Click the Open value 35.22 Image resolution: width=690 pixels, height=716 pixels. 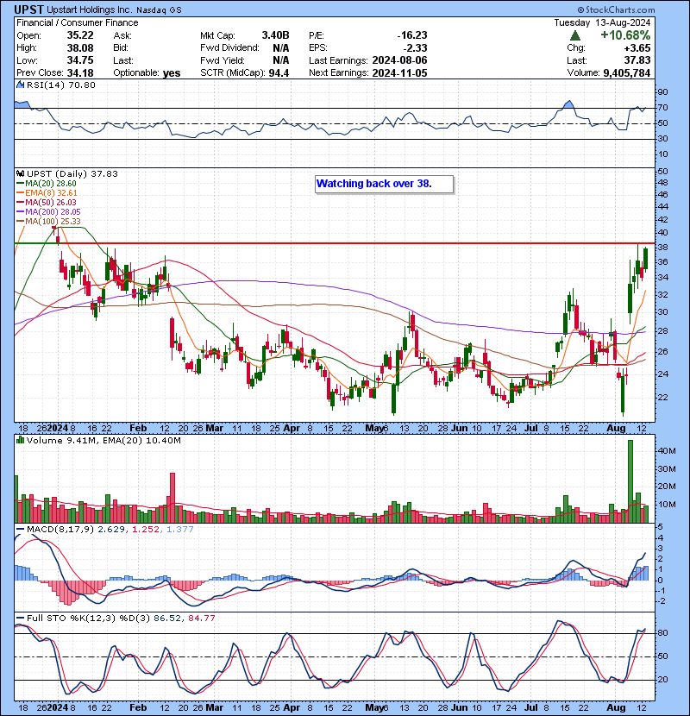80,35
